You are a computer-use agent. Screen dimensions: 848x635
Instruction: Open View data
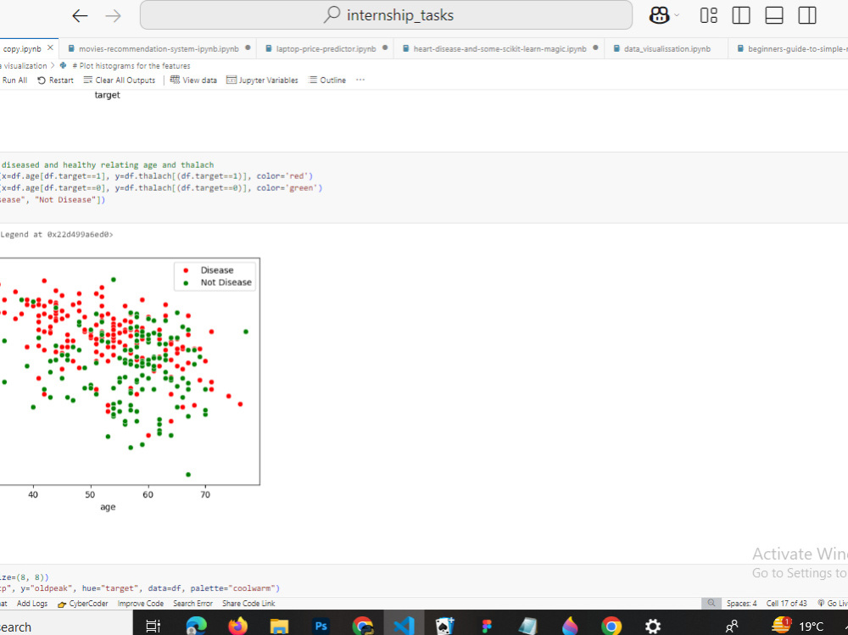193,80
